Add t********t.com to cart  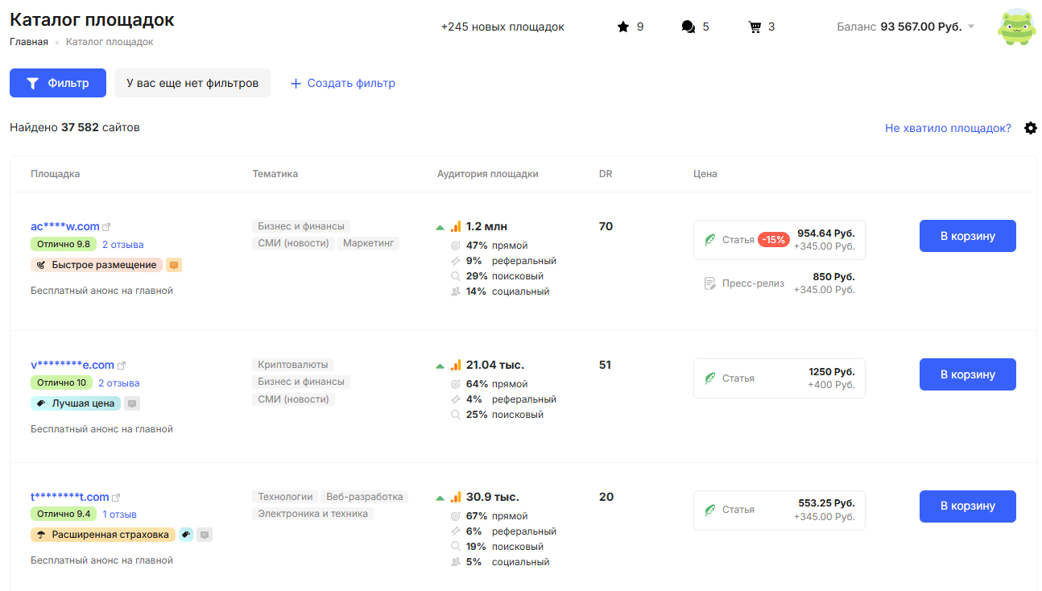click(x=968, y=506)
